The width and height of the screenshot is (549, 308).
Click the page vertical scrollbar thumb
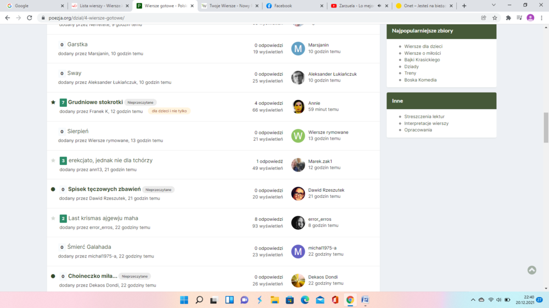[x=546, y=127]
